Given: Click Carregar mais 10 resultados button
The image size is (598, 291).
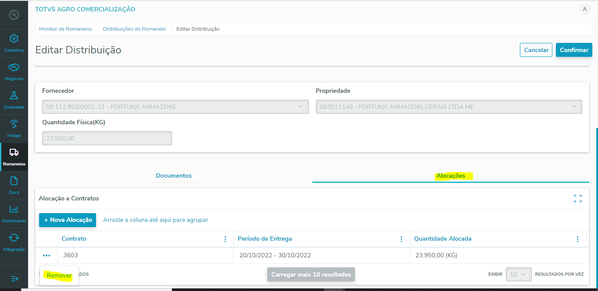Looking at the screenshot, I should click(x=311, y=274).
